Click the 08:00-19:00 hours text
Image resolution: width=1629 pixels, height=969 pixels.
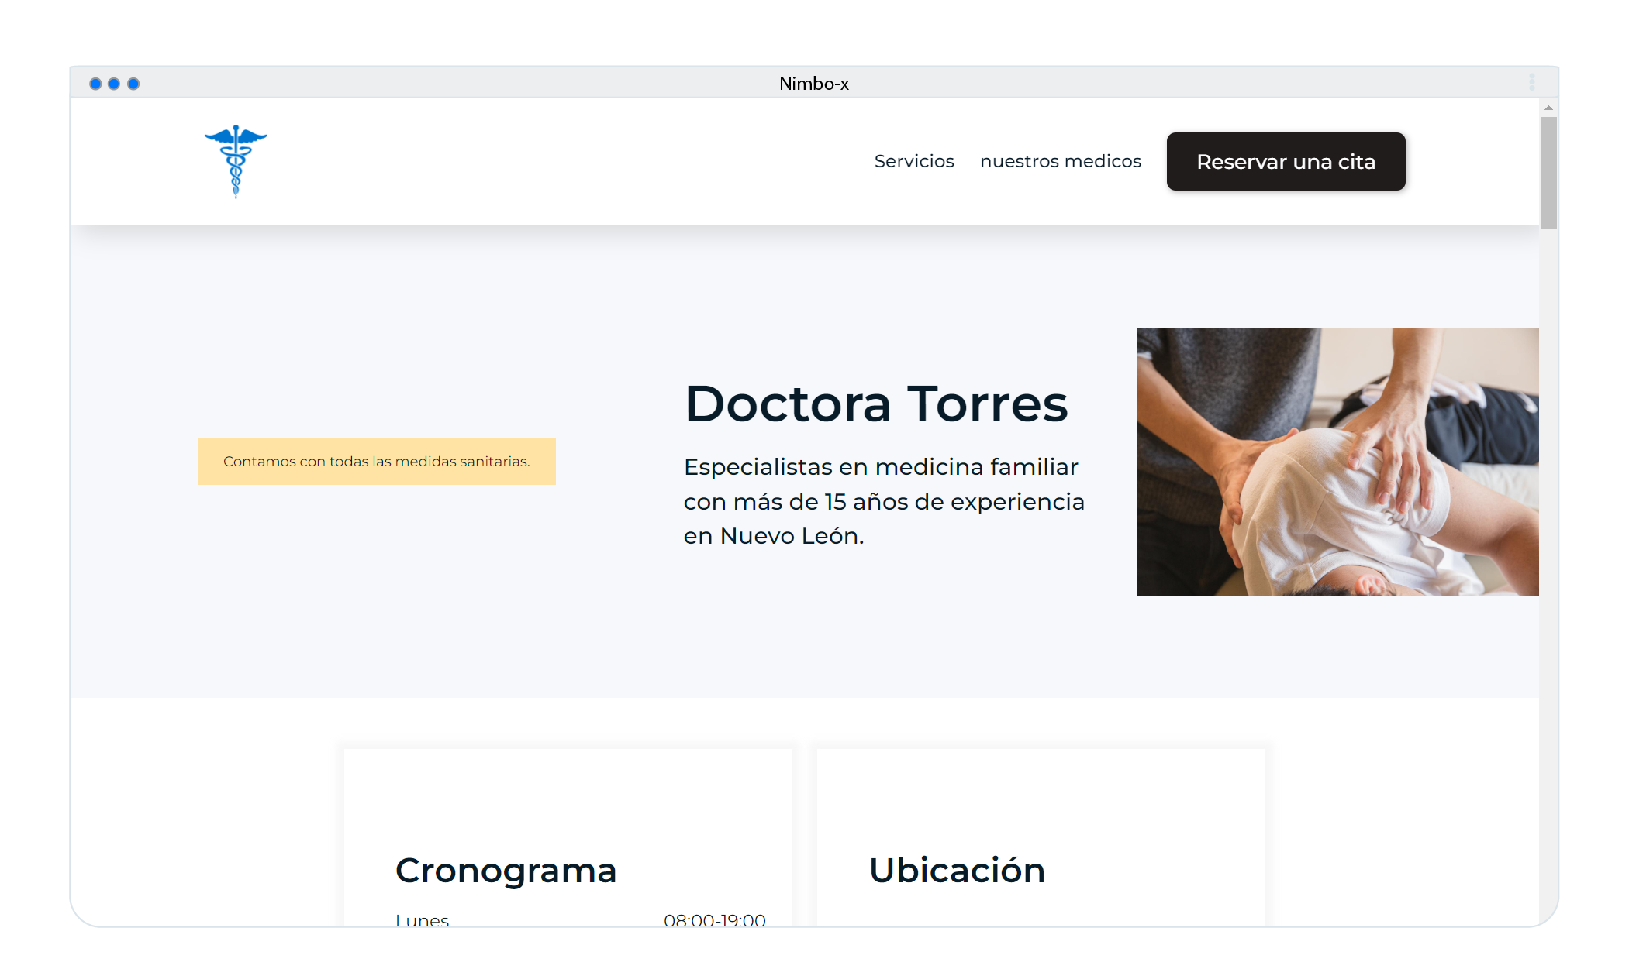coord(714,919)
